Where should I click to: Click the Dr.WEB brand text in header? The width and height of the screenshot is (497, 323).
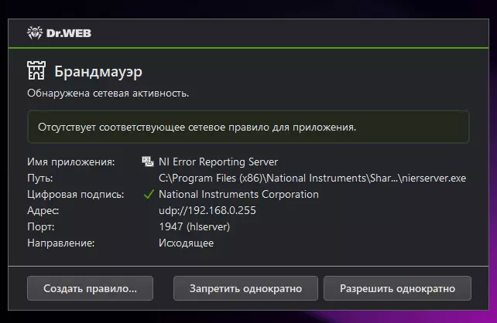click(69, 33)
